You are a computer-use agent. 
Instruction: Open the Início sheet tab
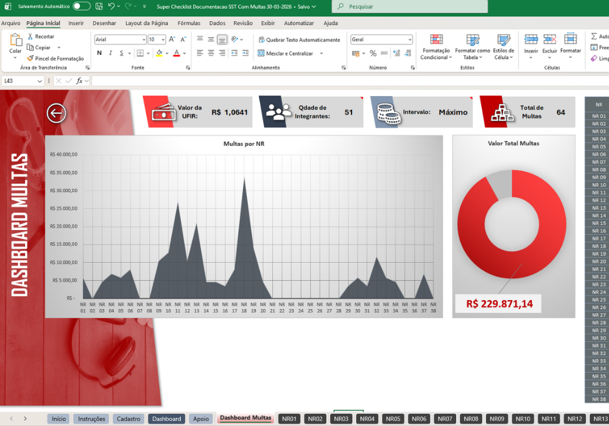click(58, 419)
